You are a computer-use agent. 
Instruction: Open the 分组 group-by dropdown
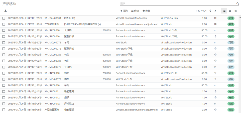135,11
